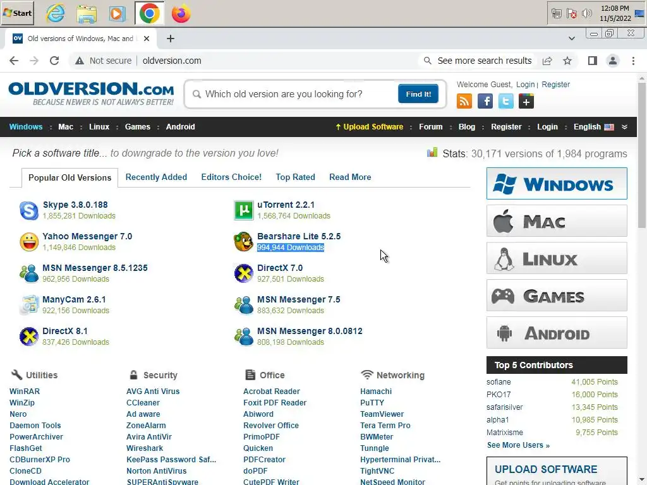Open the Read More tab
This screenshot has width=647, height=485.
click(350, 177)
